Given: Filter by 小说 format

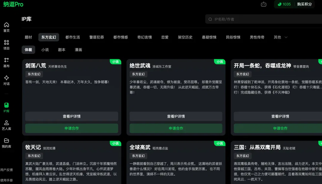Looking at the screenshot, I should tap(45, 50).
